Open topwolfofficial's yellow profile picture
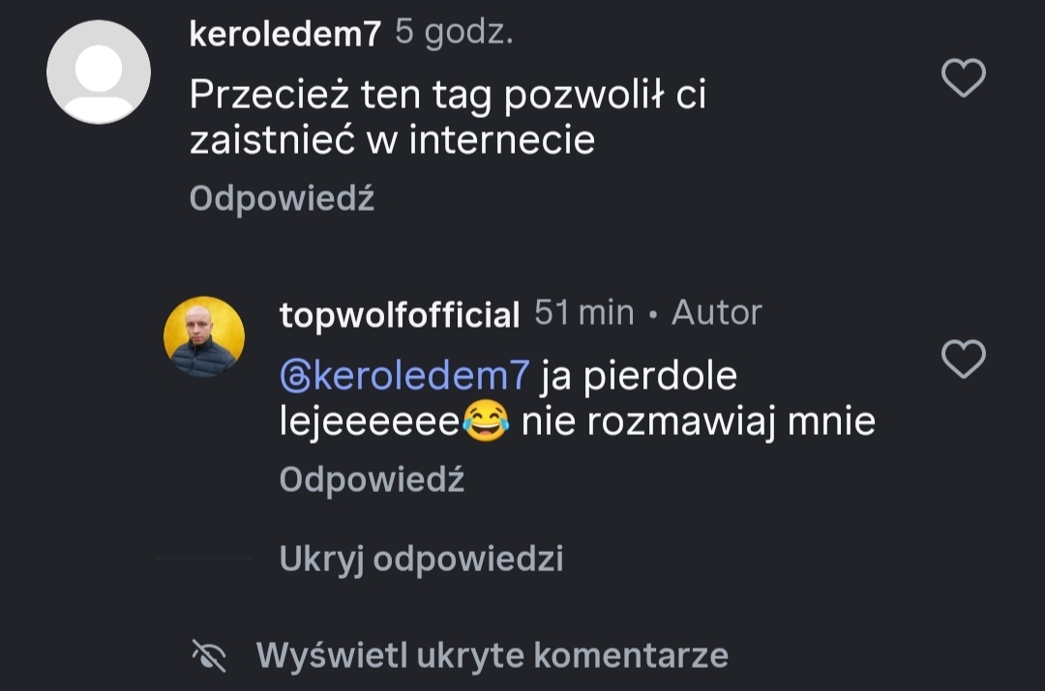This screenshot has height=691, width=1045. pos(203,336)
